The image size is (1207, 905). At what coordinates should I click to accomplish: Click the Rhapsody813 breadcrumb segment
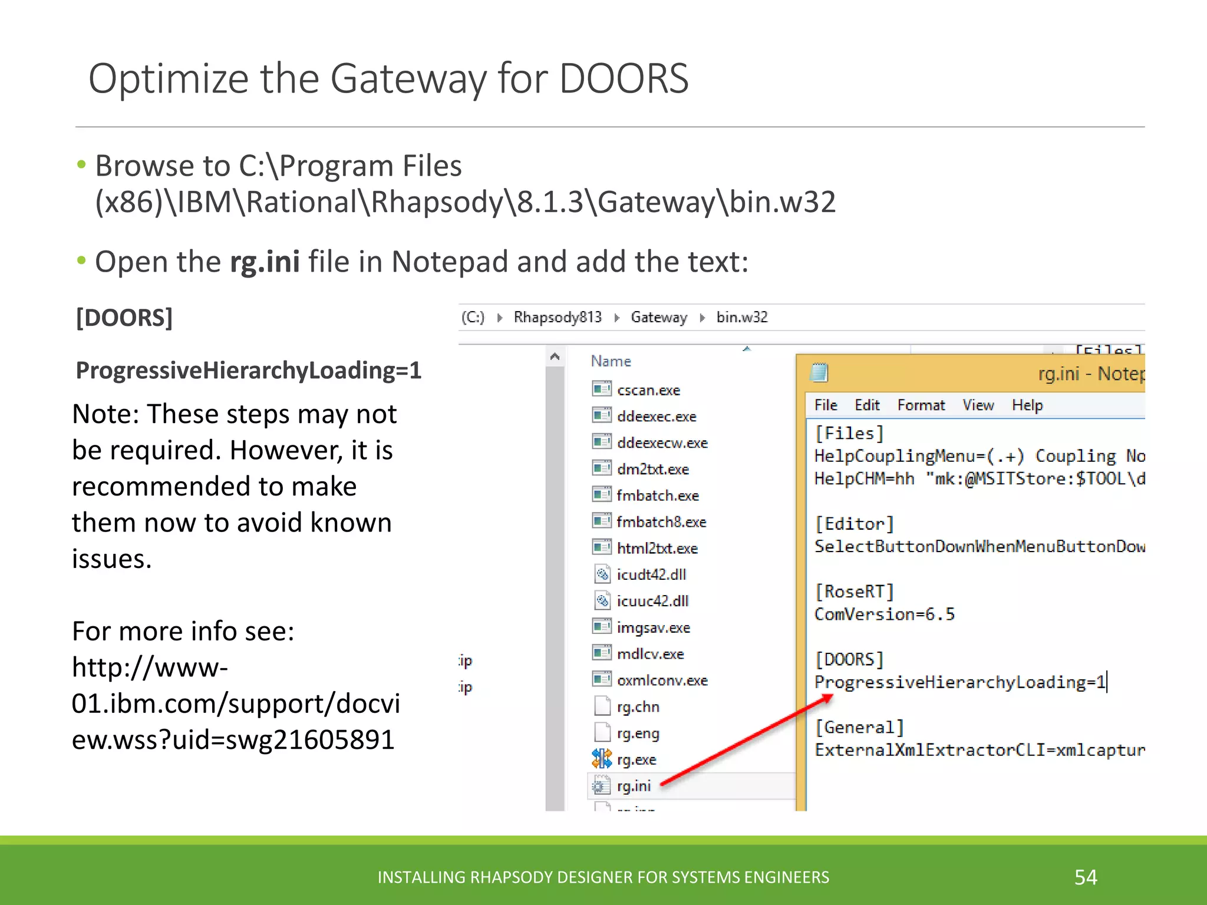pyautogui.click(x=558, y=318)
